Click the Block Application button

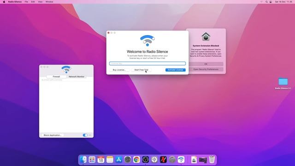[53, 135]
